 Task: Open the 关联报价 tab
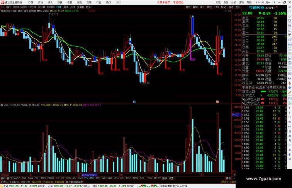coord(14,182)
